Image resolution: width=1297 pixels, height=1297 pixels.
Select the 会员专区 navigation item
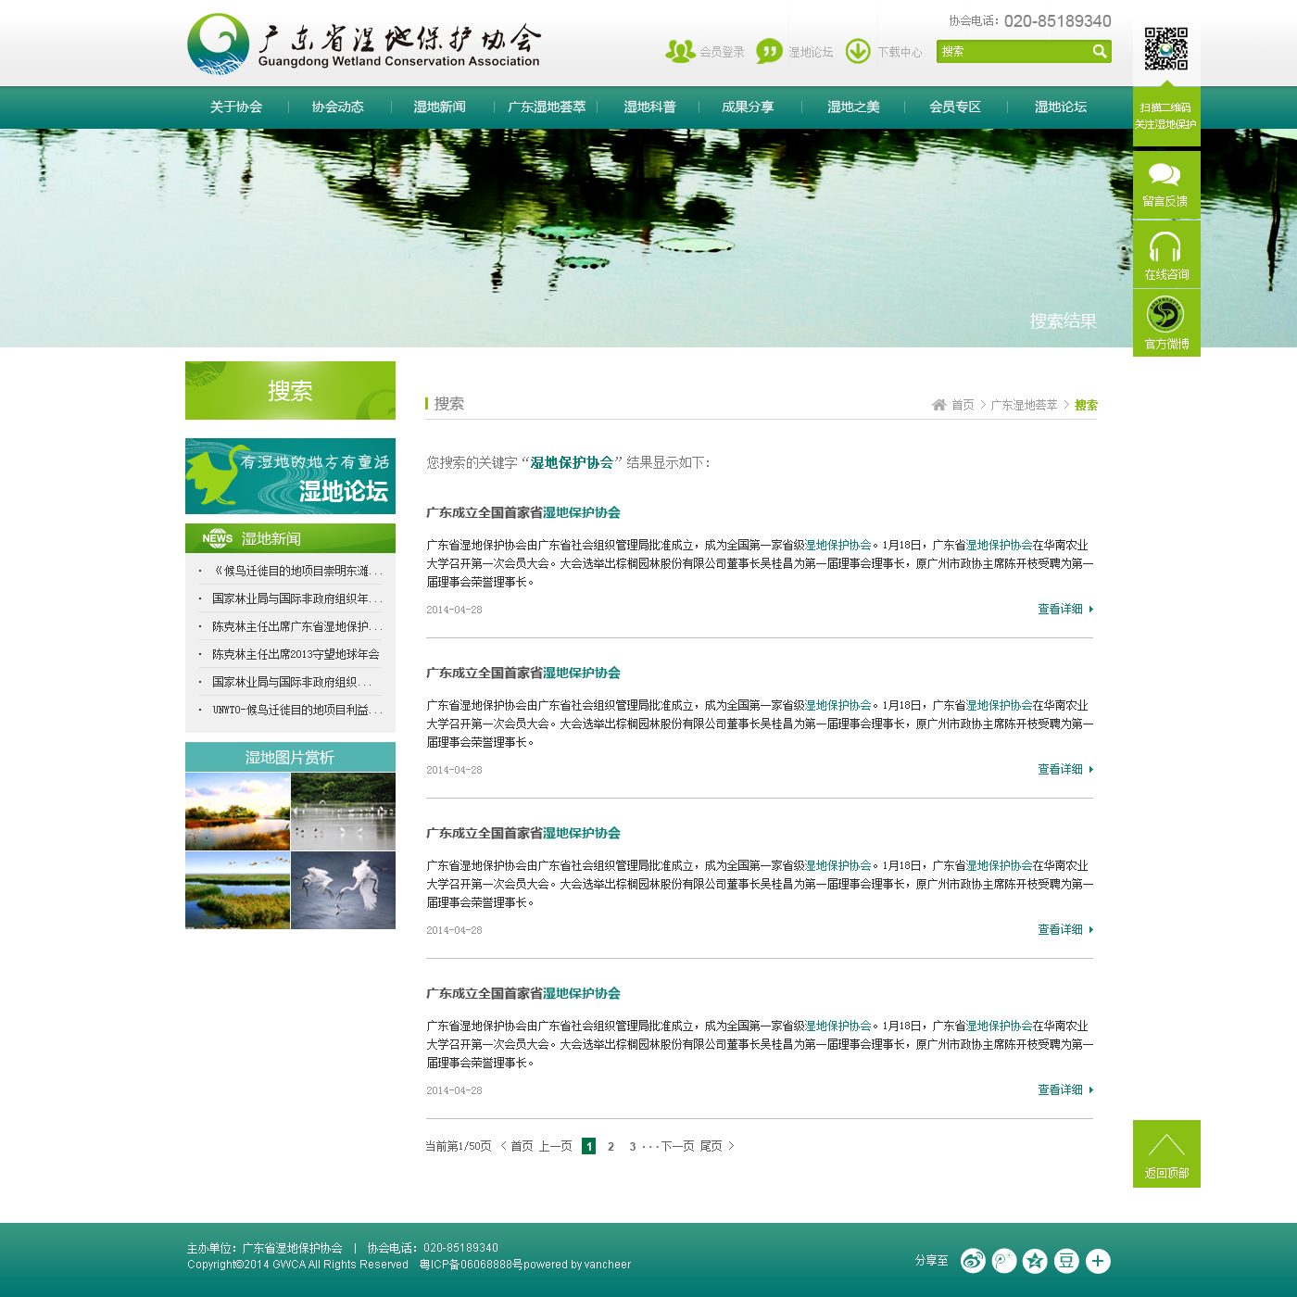955,107
